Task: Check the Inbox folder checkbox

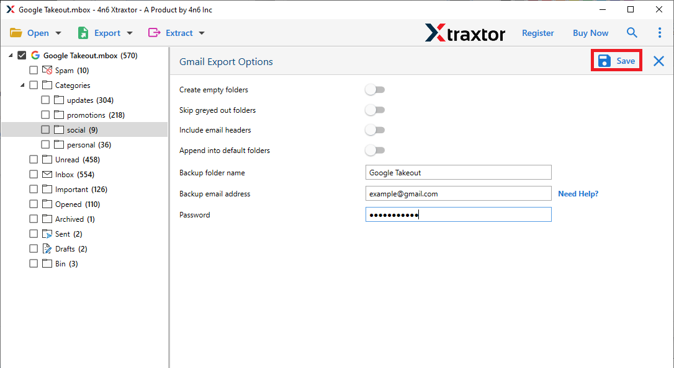Action: 34,174
